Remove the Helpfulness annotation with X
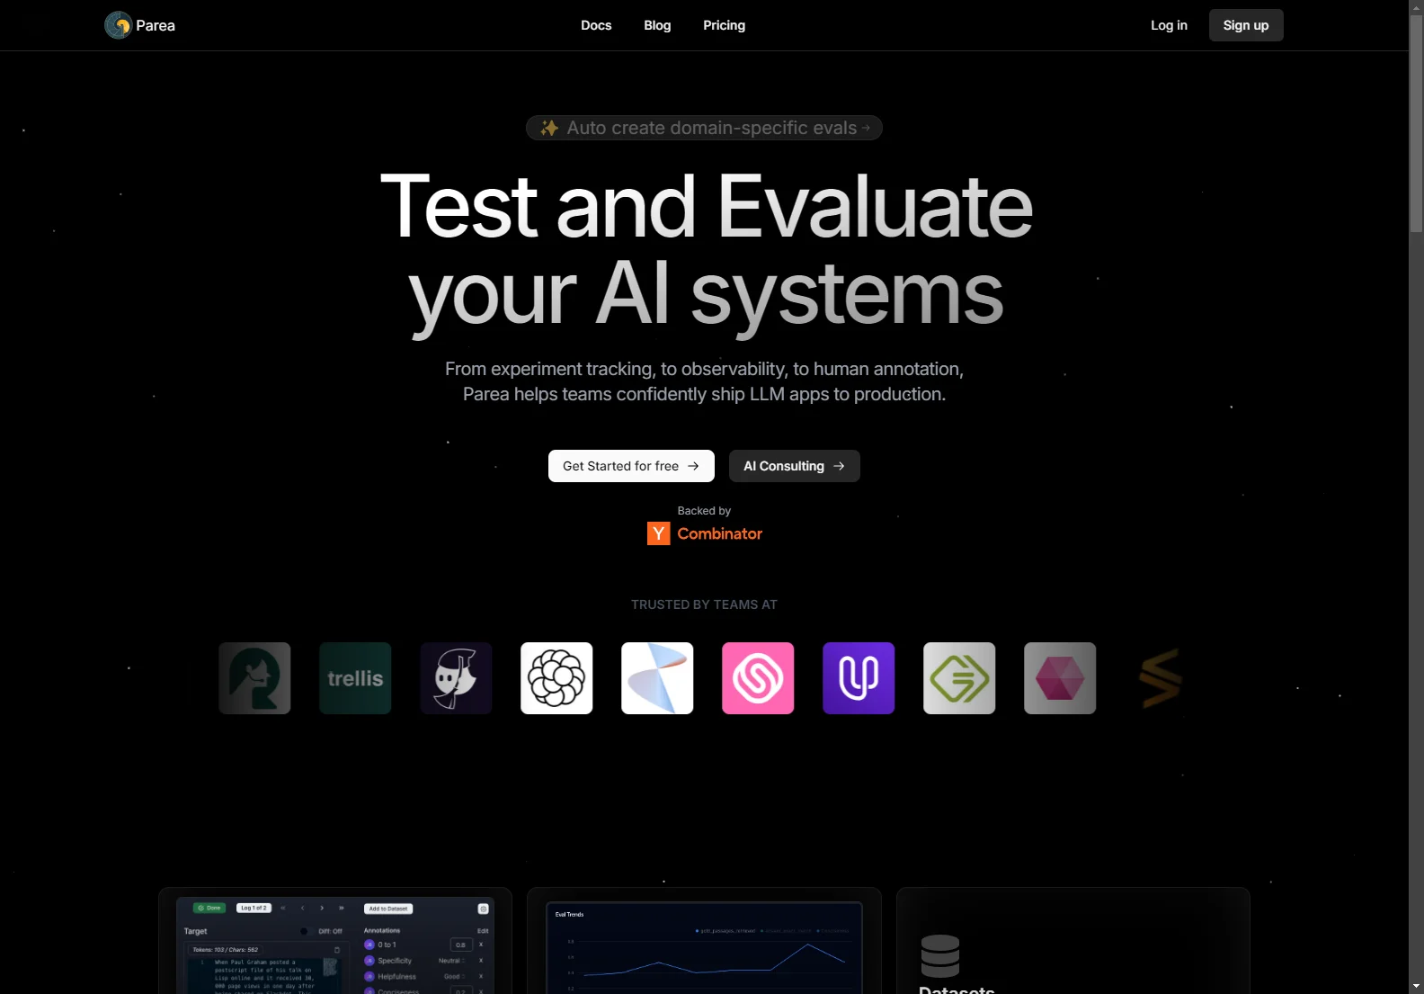This screenshot has height=994, width=1424. click(x=481, y=976)
